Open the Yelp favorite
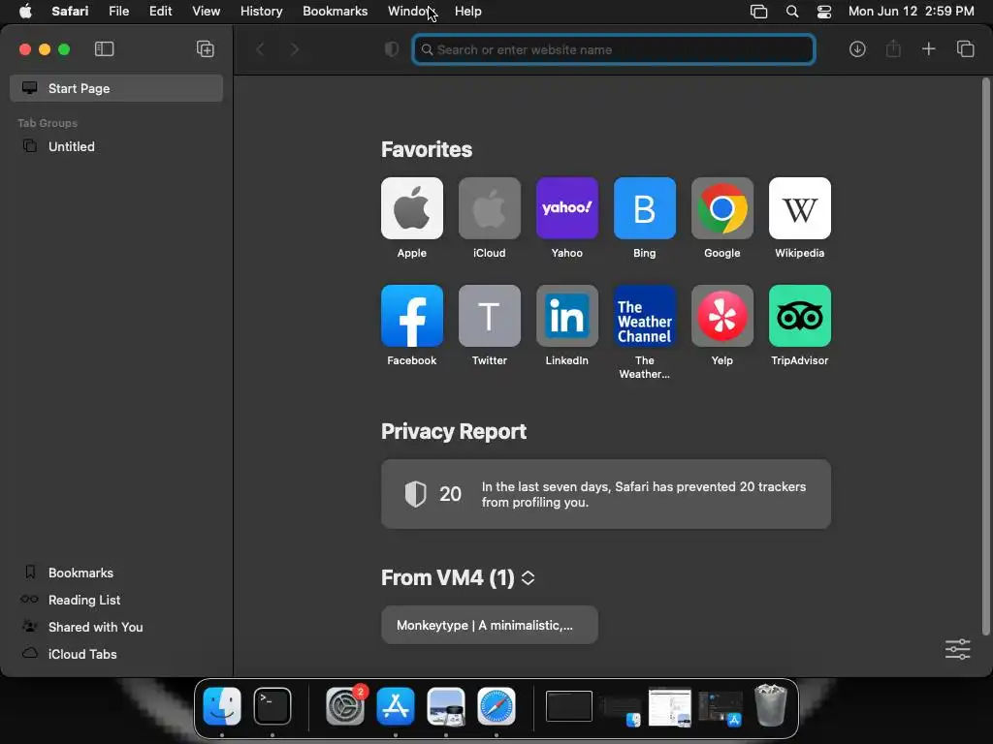This screenshot has height=744, width=993. 721,316
